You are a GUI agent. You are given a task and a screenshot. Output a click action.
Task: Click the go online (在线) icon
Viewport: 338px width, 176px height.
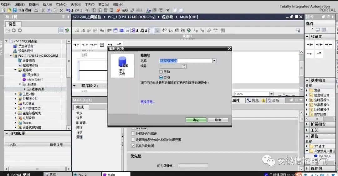[118, 10]
